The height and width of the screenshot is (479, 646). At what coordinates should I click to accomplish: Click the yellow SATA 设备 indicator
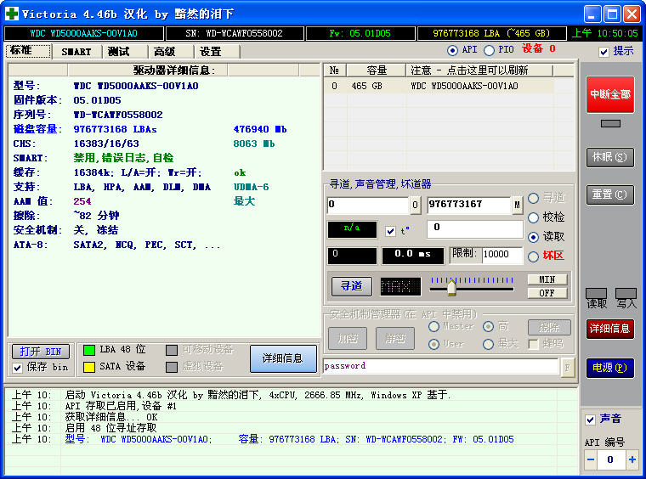88,367
